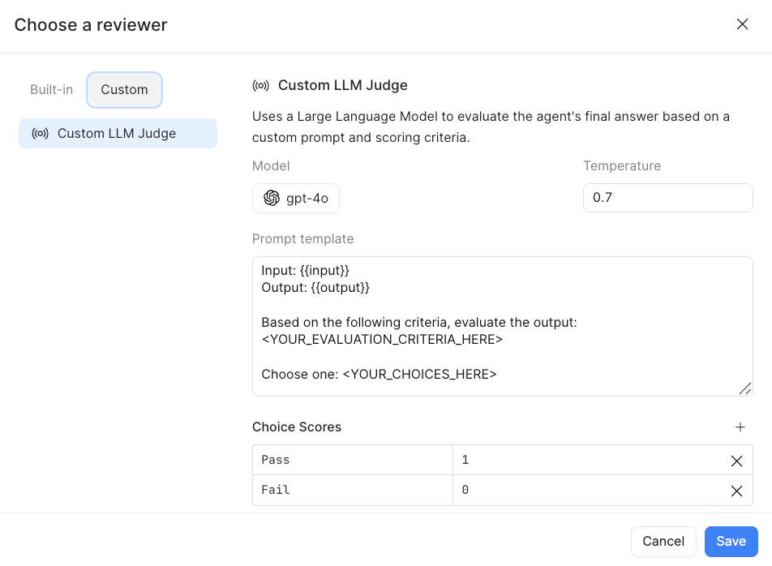Edit the Pass choice label
Image resolution: width=772 pixels, height=566 pixels.
[349, 461]
